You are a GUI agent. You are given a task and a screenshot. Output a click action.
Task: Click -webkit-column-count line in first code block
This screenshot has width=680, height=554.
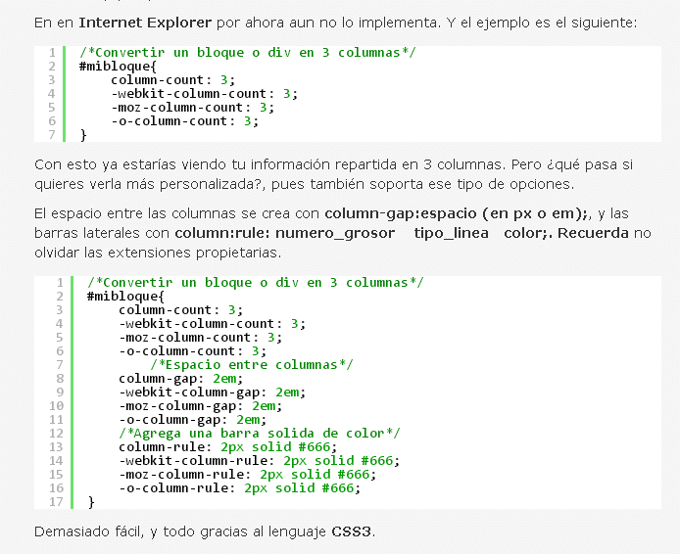pos(204,94)
